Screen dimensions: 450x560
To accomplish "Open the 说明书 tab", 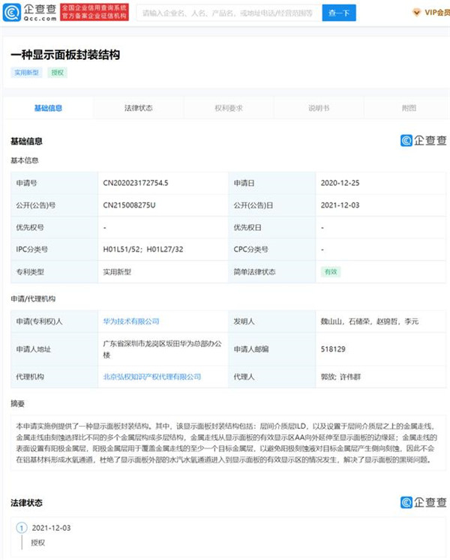I will pos(318,108).
